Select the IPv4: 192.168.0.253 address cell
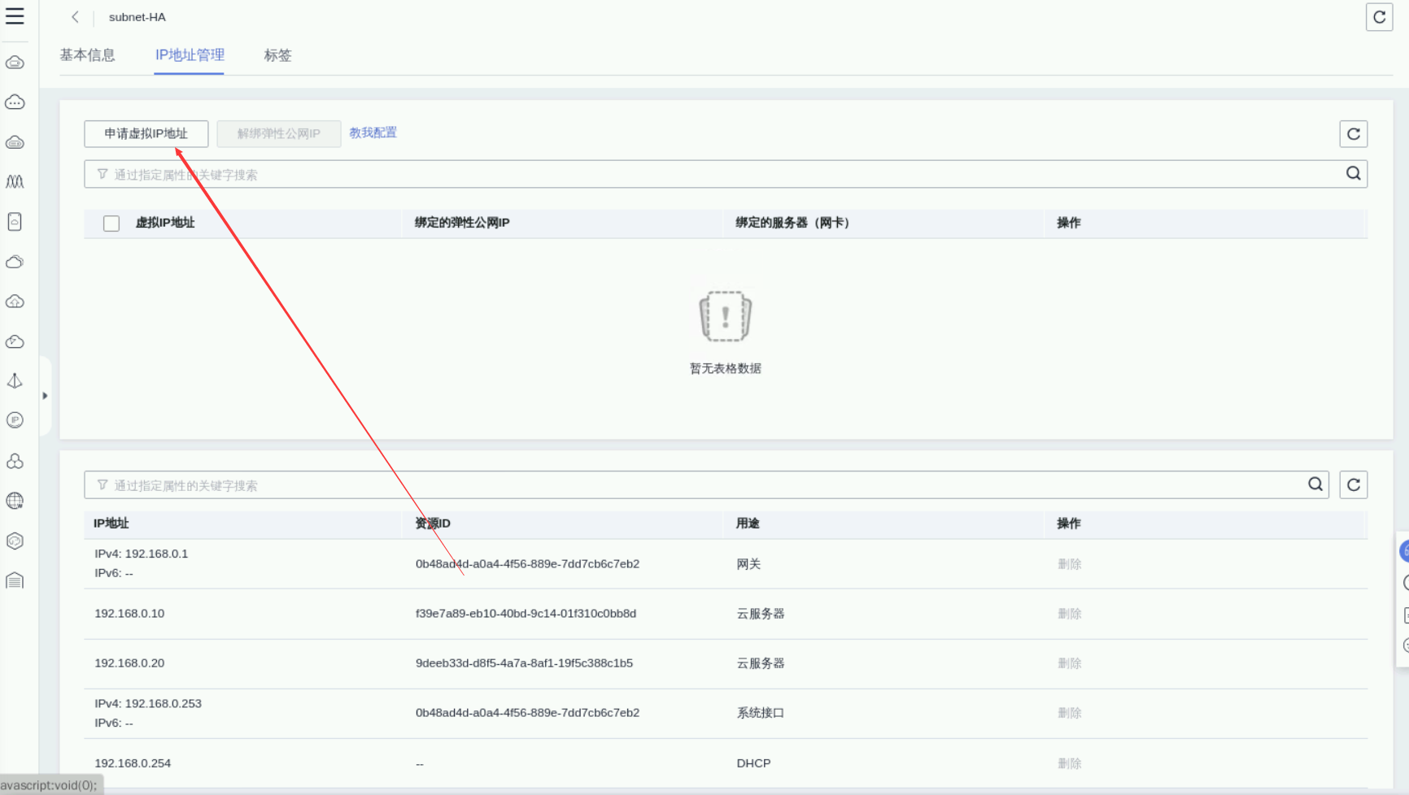 pyautogui.click(x=148, y=703)
